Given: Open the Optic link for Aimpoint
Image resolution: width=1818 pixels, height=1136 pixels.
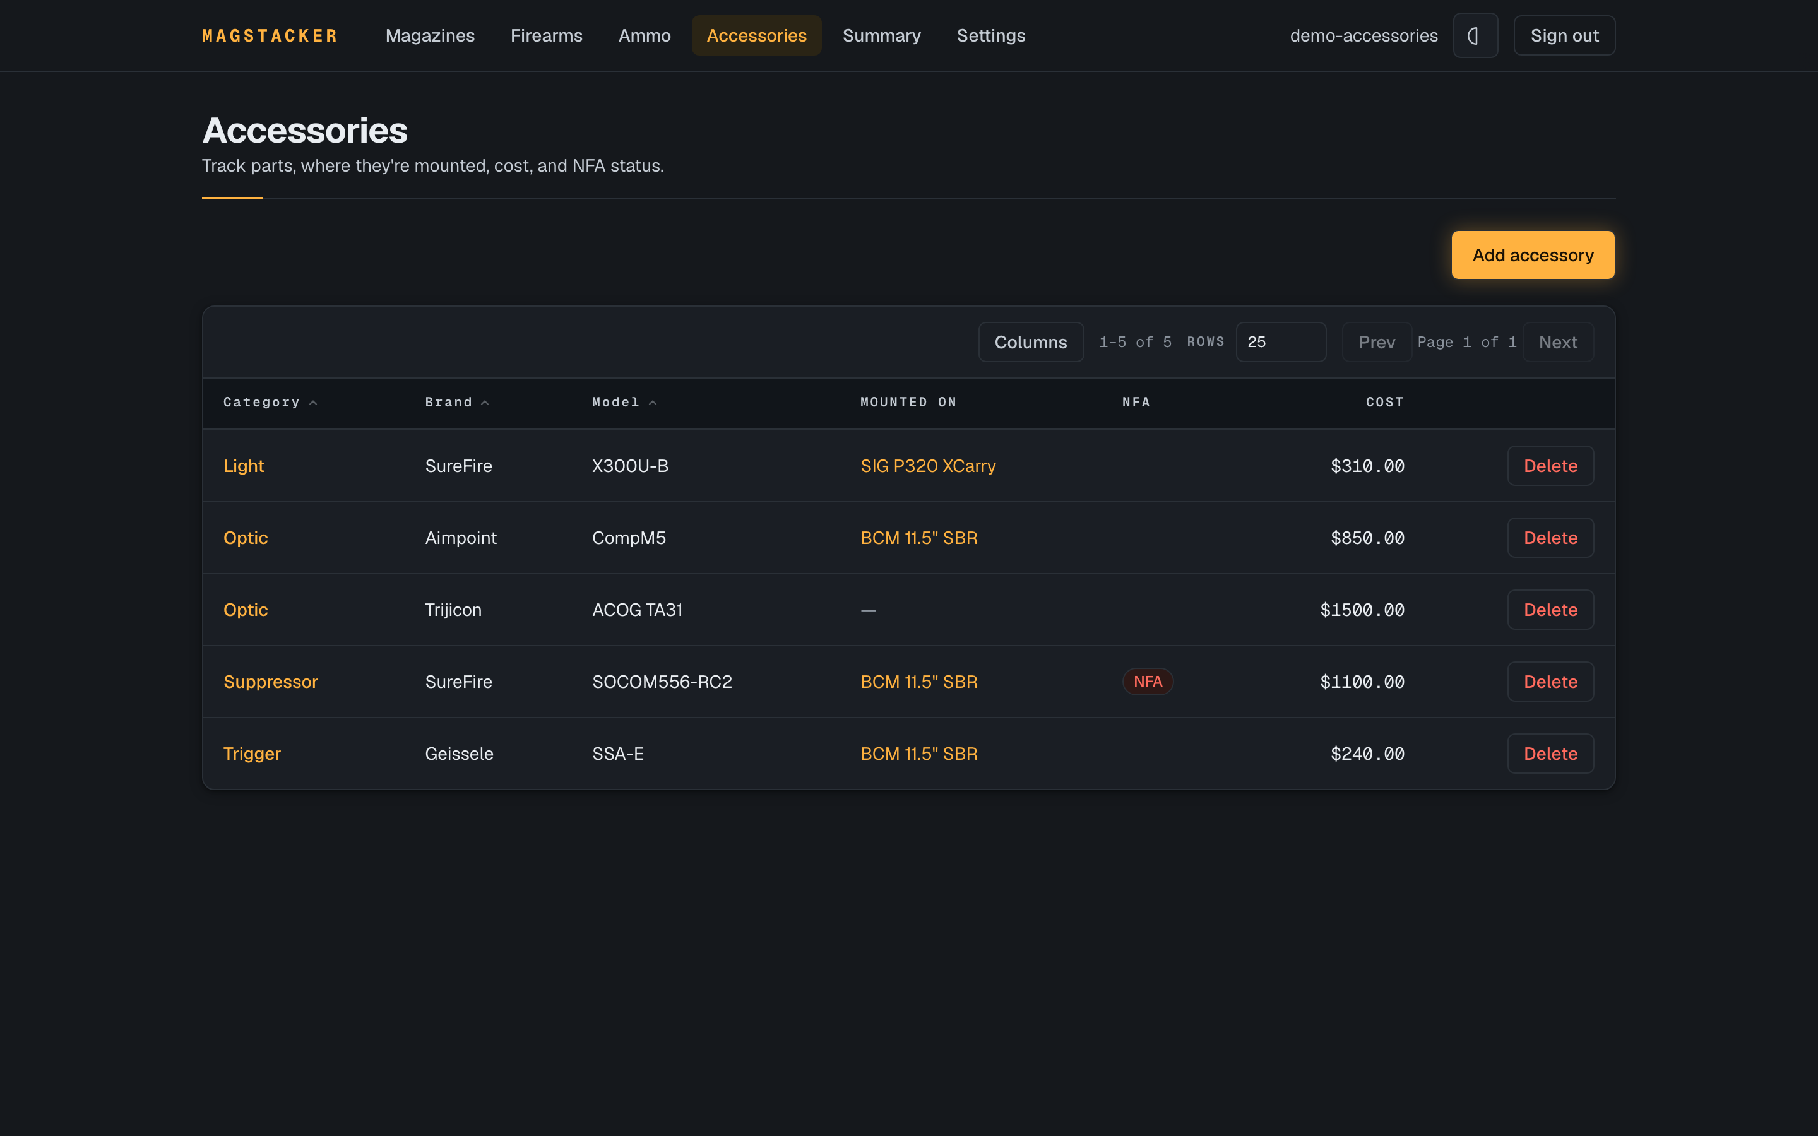Looking at the screenshot, I should coord(245,538).
